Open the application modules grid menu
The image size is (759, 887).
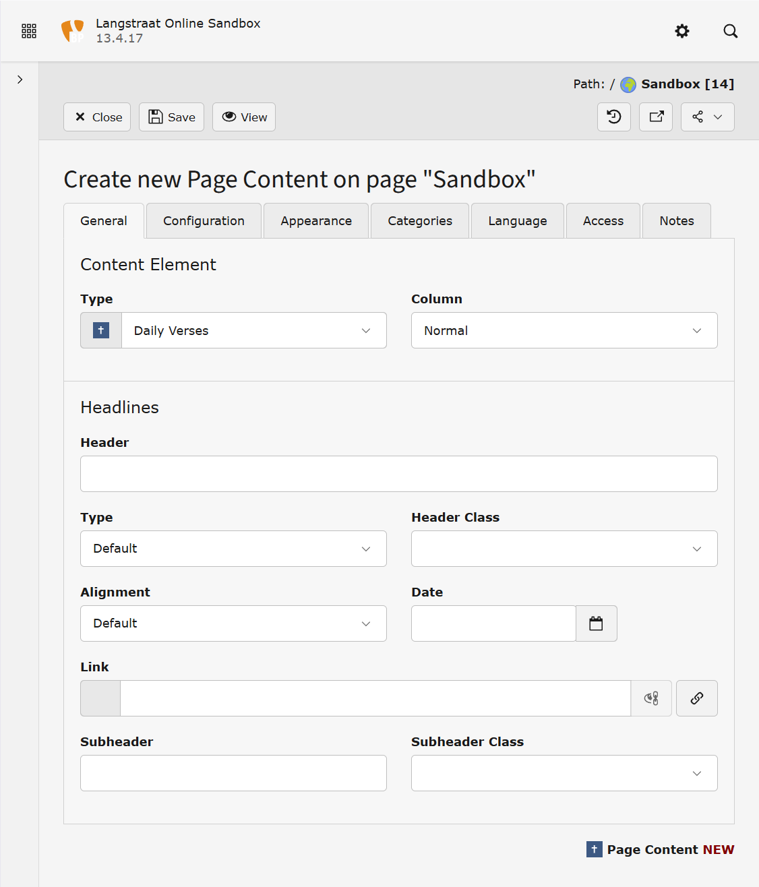[29, 31]
